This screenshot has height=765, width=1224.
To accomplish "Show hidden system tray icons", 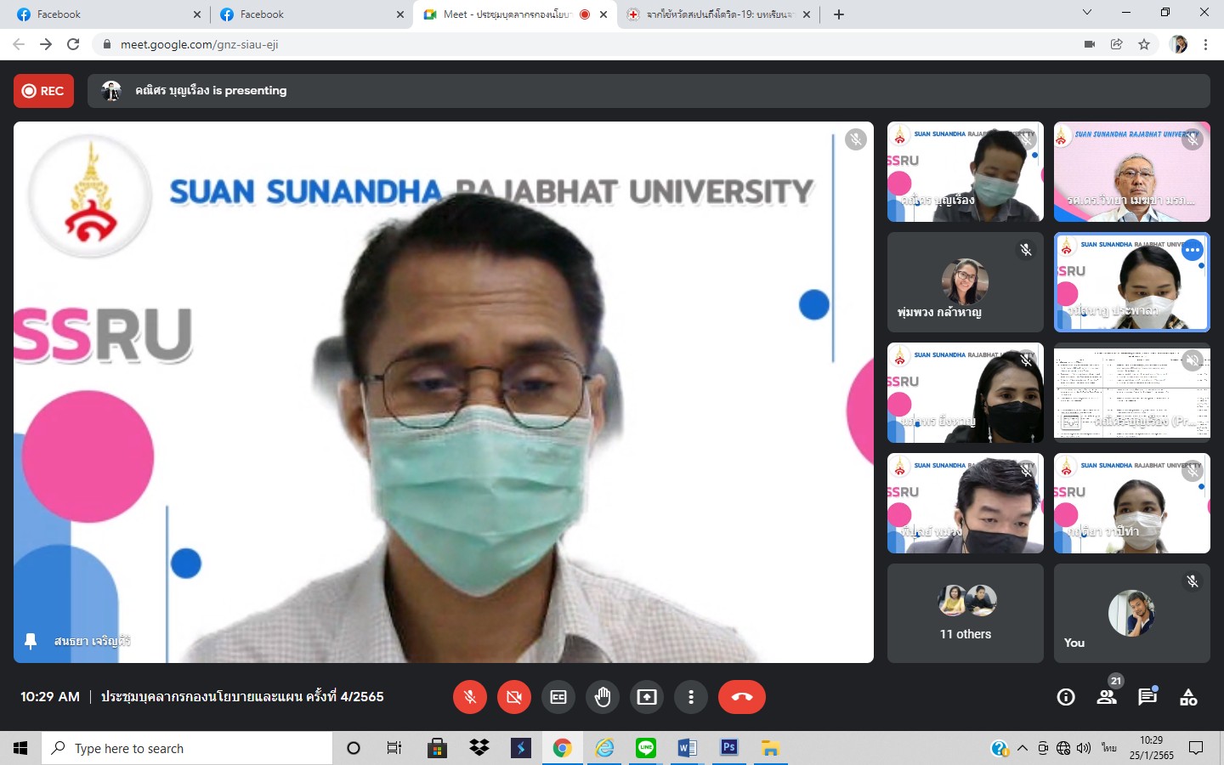I will pos(1023,748).
